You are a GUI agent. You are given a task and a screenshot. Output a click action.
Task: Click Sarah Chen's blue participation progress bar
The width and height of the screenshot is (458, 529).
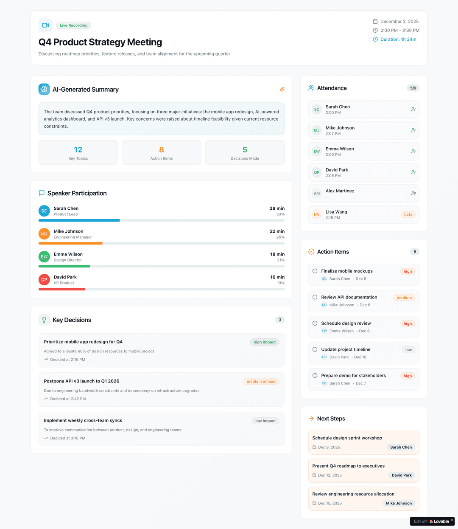tap(79, 220)
